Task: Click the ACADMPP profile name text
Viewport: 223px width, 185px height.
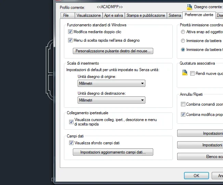Action: 110,7
